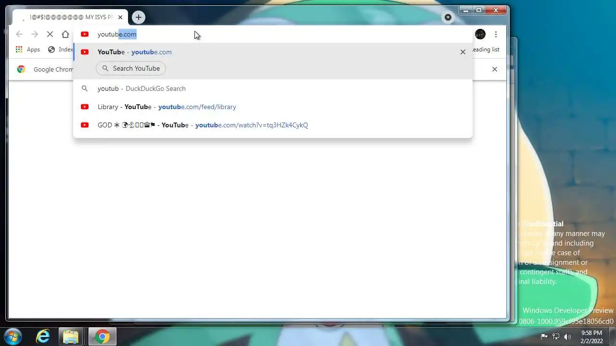Minimize the Chrome window

point(465,10)
